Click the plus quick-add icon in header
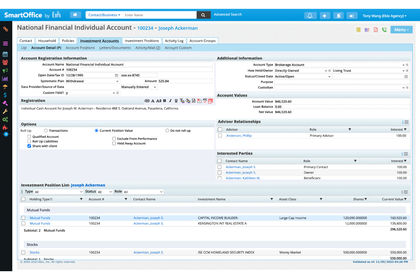 [324, 16]
